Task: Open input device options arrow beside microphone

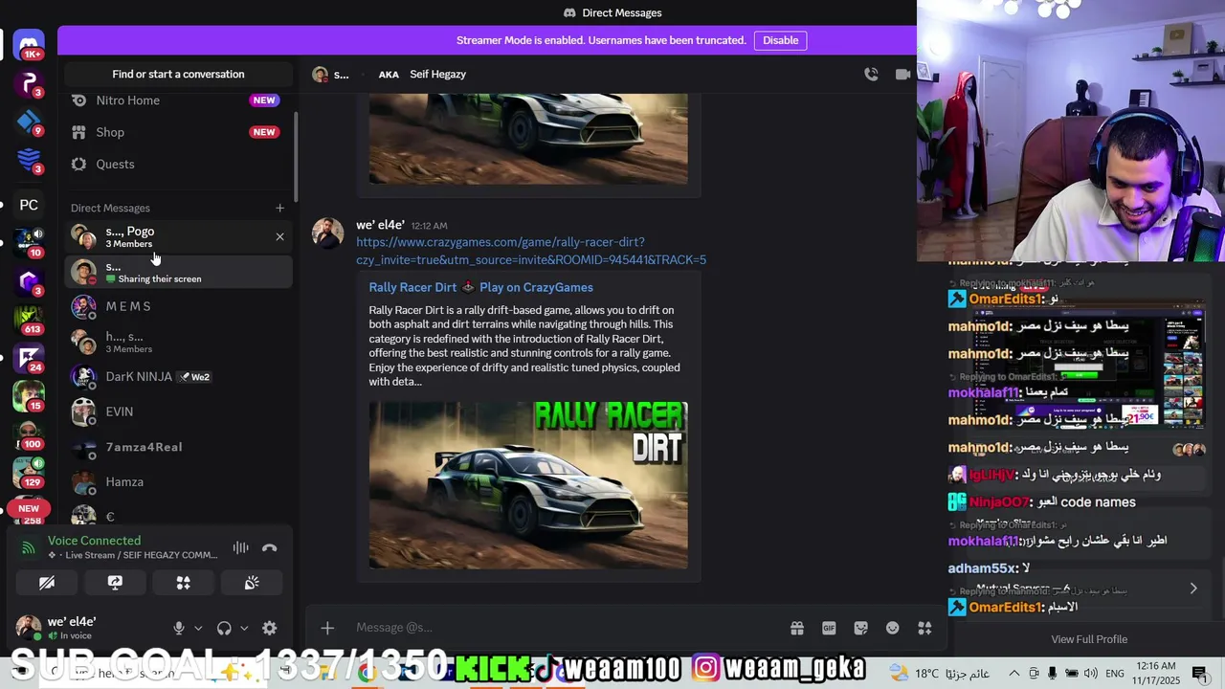Action: click(198, 628)
